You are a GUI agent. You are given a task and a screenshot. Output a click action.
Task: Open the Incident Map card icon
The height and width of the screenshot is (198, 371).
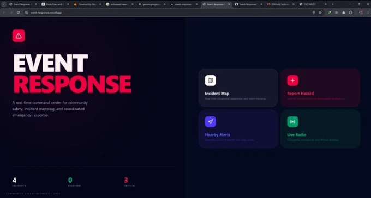211,81
